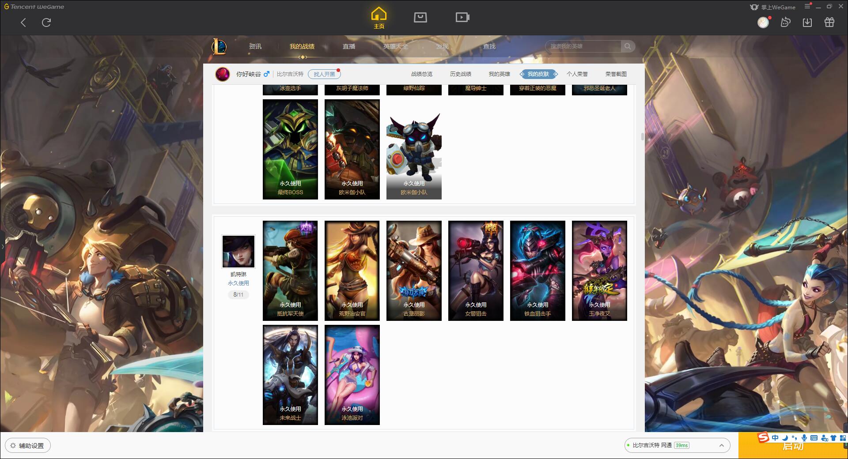Viewport: 848px width, 459px height.
Task: Open the 女警狙击 skin card
Action: (476, 271)
